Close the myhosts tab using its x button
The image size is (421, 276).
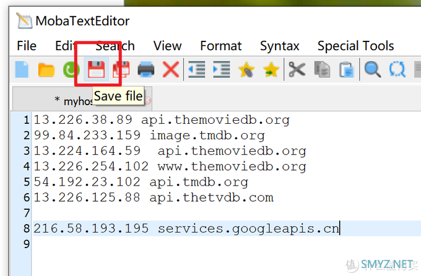pyautogui.click(x=148, y=100)
